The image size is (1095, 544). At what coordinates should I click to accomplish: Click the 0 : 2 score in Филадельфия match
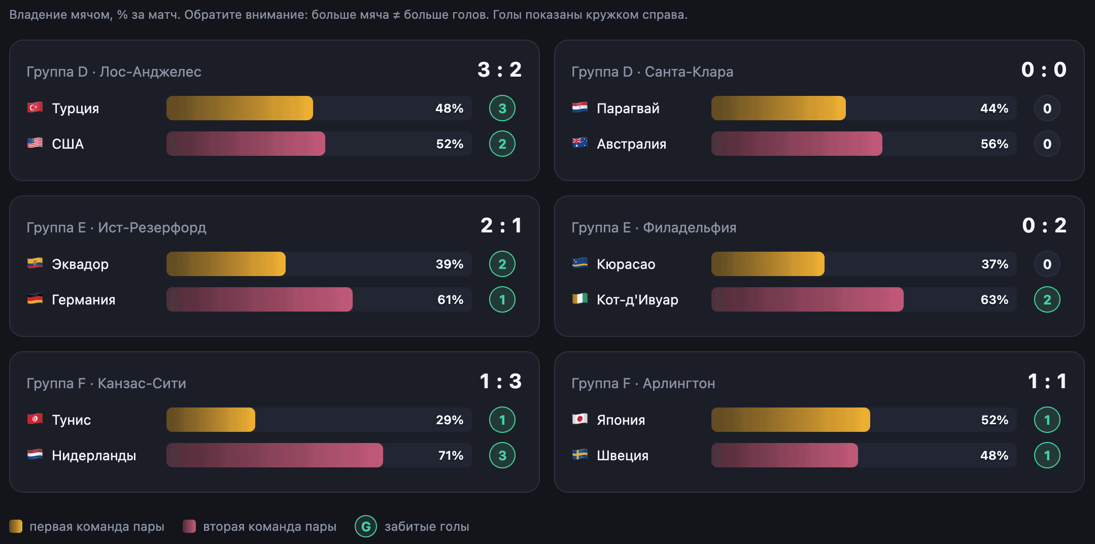(1044, 225)
